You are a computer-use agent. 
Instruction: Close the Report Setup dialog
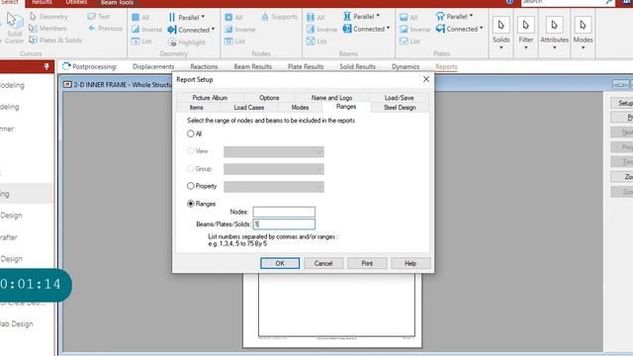(426, 79)
